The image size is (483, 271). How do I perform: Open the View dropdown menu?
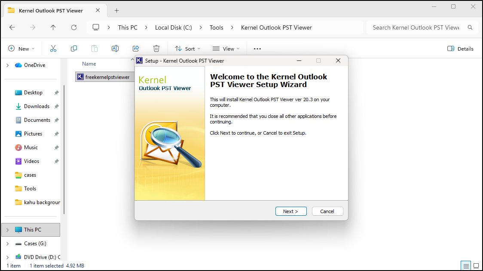click(x=226, y=48)
